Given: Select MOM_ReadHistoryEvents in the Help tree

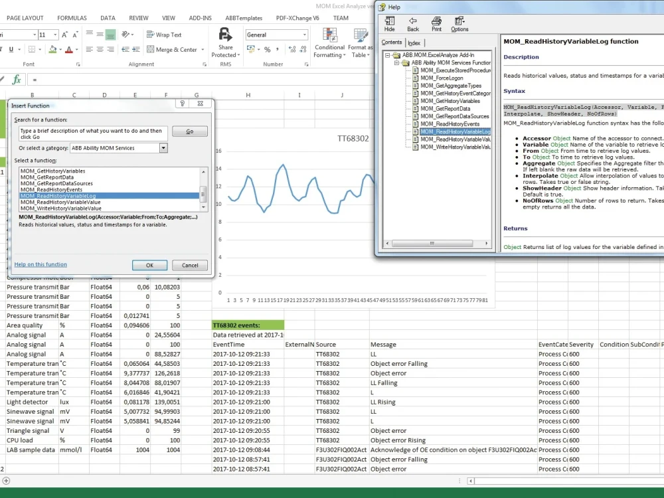Looking at the screenshot, I should tap(450, 124).
